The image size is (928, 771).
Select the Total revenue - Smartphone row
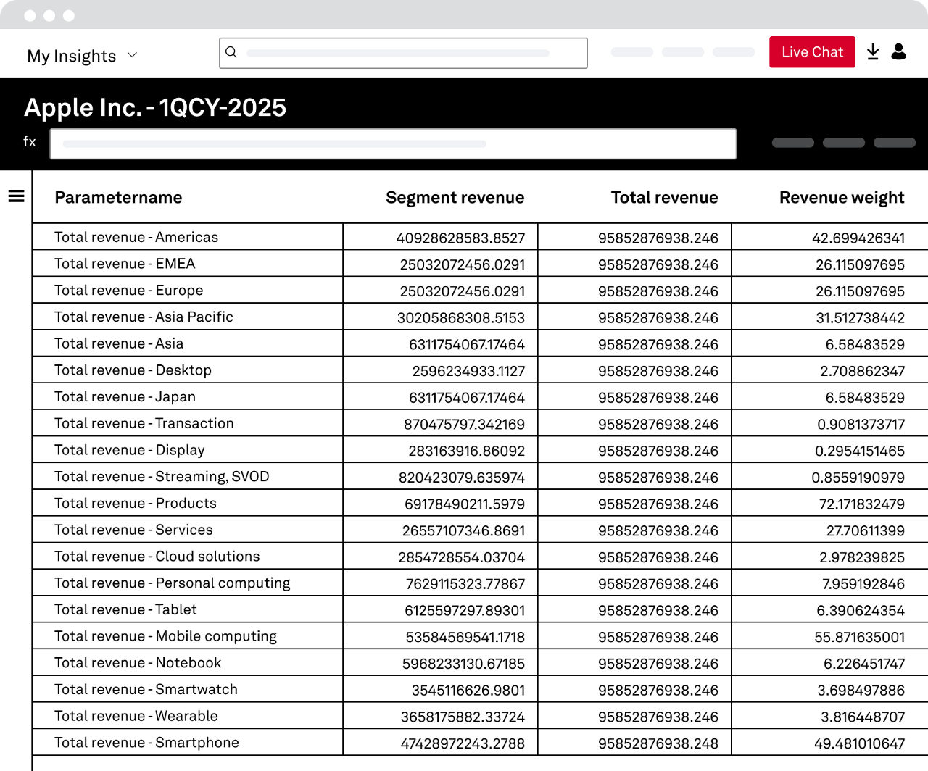point(480,742)
